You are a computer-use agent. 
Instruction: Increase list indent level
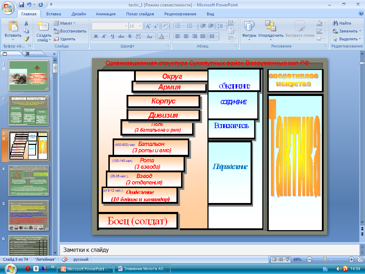tap(211, 26)
